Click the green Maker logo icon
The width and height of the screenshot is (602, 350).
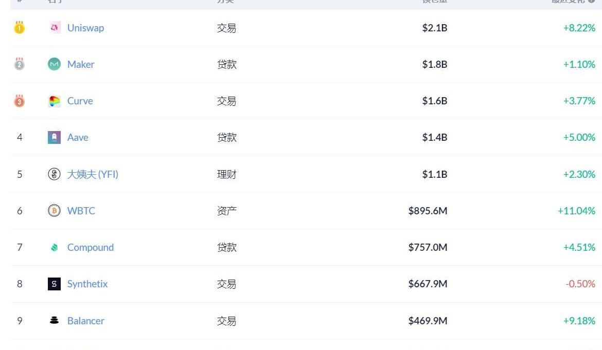54,64
